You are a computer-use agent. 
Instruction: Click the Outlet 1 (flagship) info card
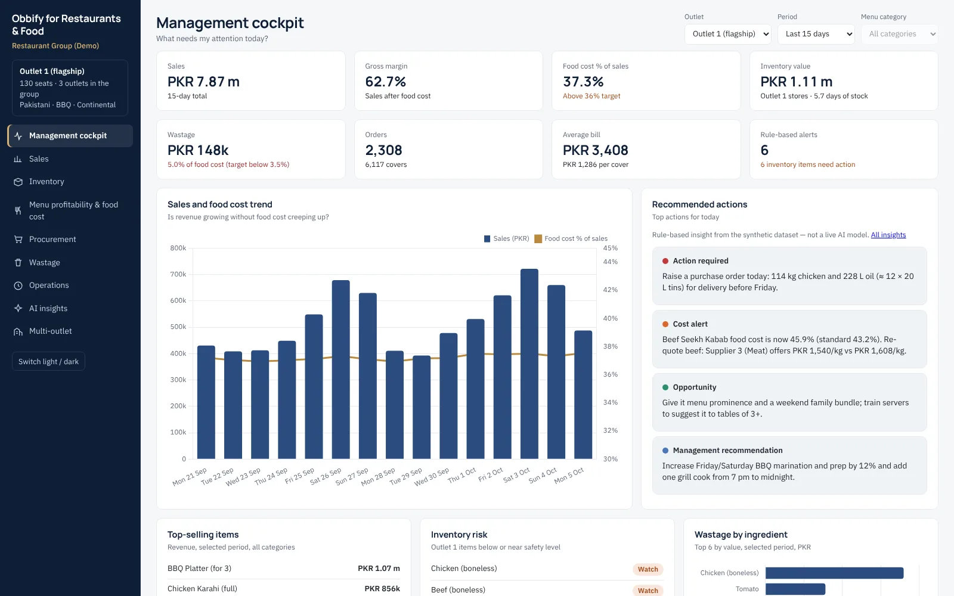point(70,88)
